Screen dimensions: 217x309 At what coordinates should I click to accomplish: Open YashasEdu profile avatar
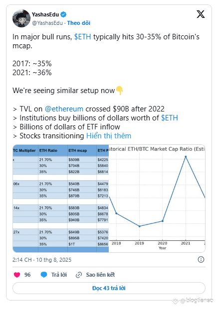[x=21, y=18]
